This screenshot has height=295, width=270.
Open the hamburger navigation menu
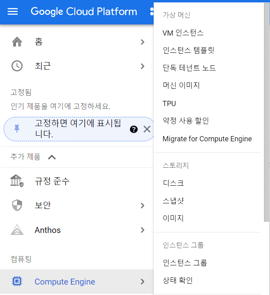[x=12, y=12]
